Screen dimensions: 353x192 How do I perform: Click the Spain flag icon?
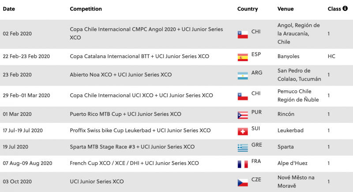tap(243, 57)
